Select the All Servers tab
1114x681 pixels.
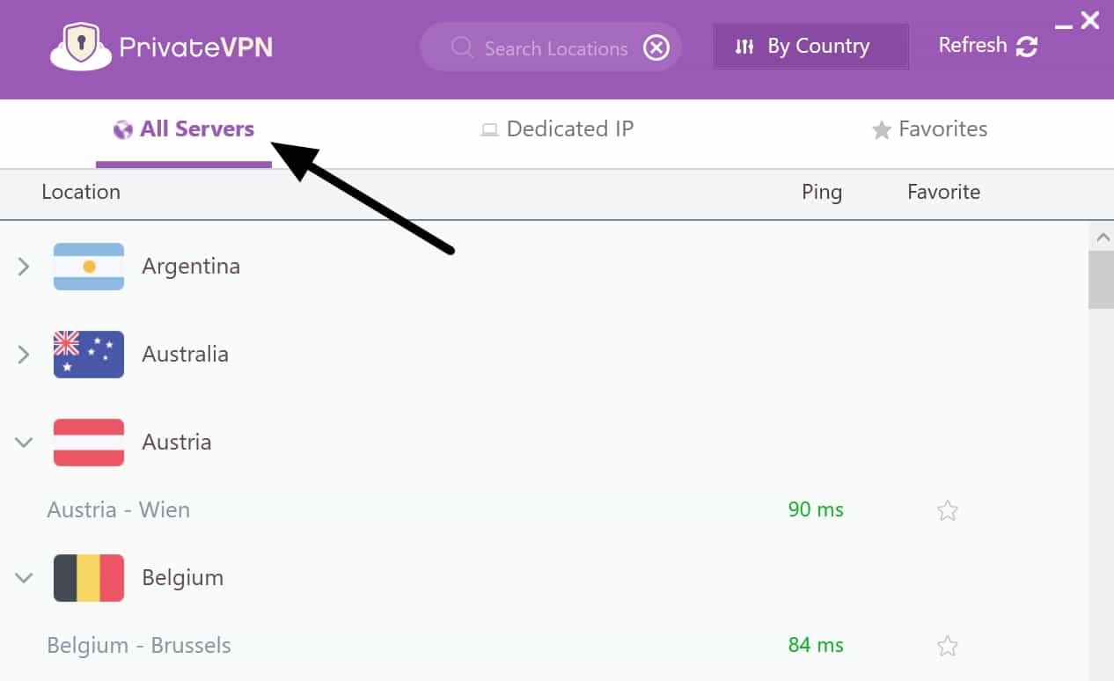(184, 129)
